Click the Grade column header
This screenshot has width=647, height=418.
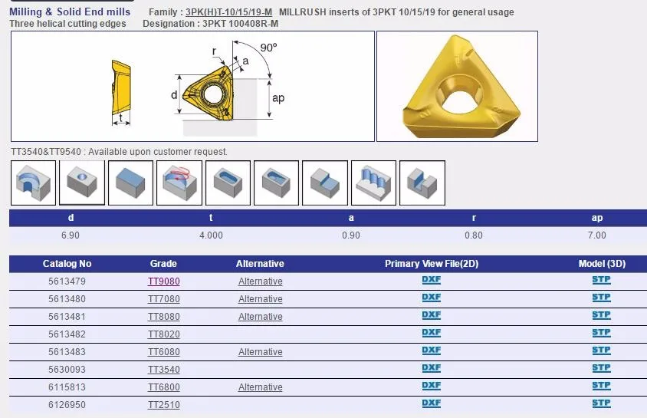coord(163,264)
